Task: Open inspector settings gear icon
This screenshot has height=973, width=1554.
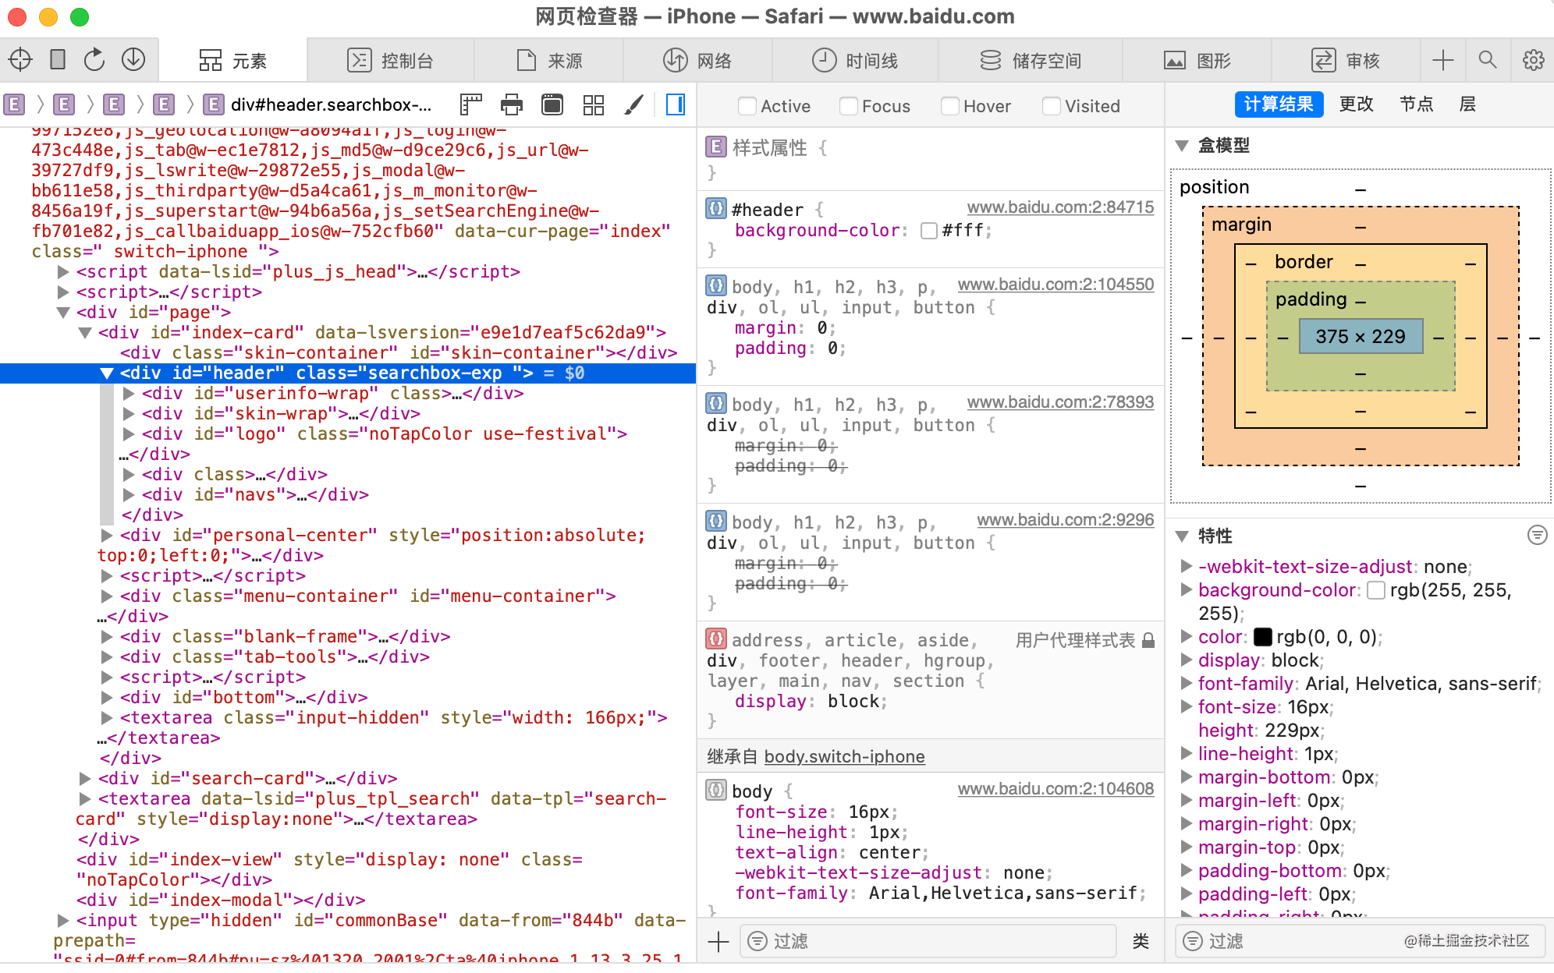Action: [1533, 60]
